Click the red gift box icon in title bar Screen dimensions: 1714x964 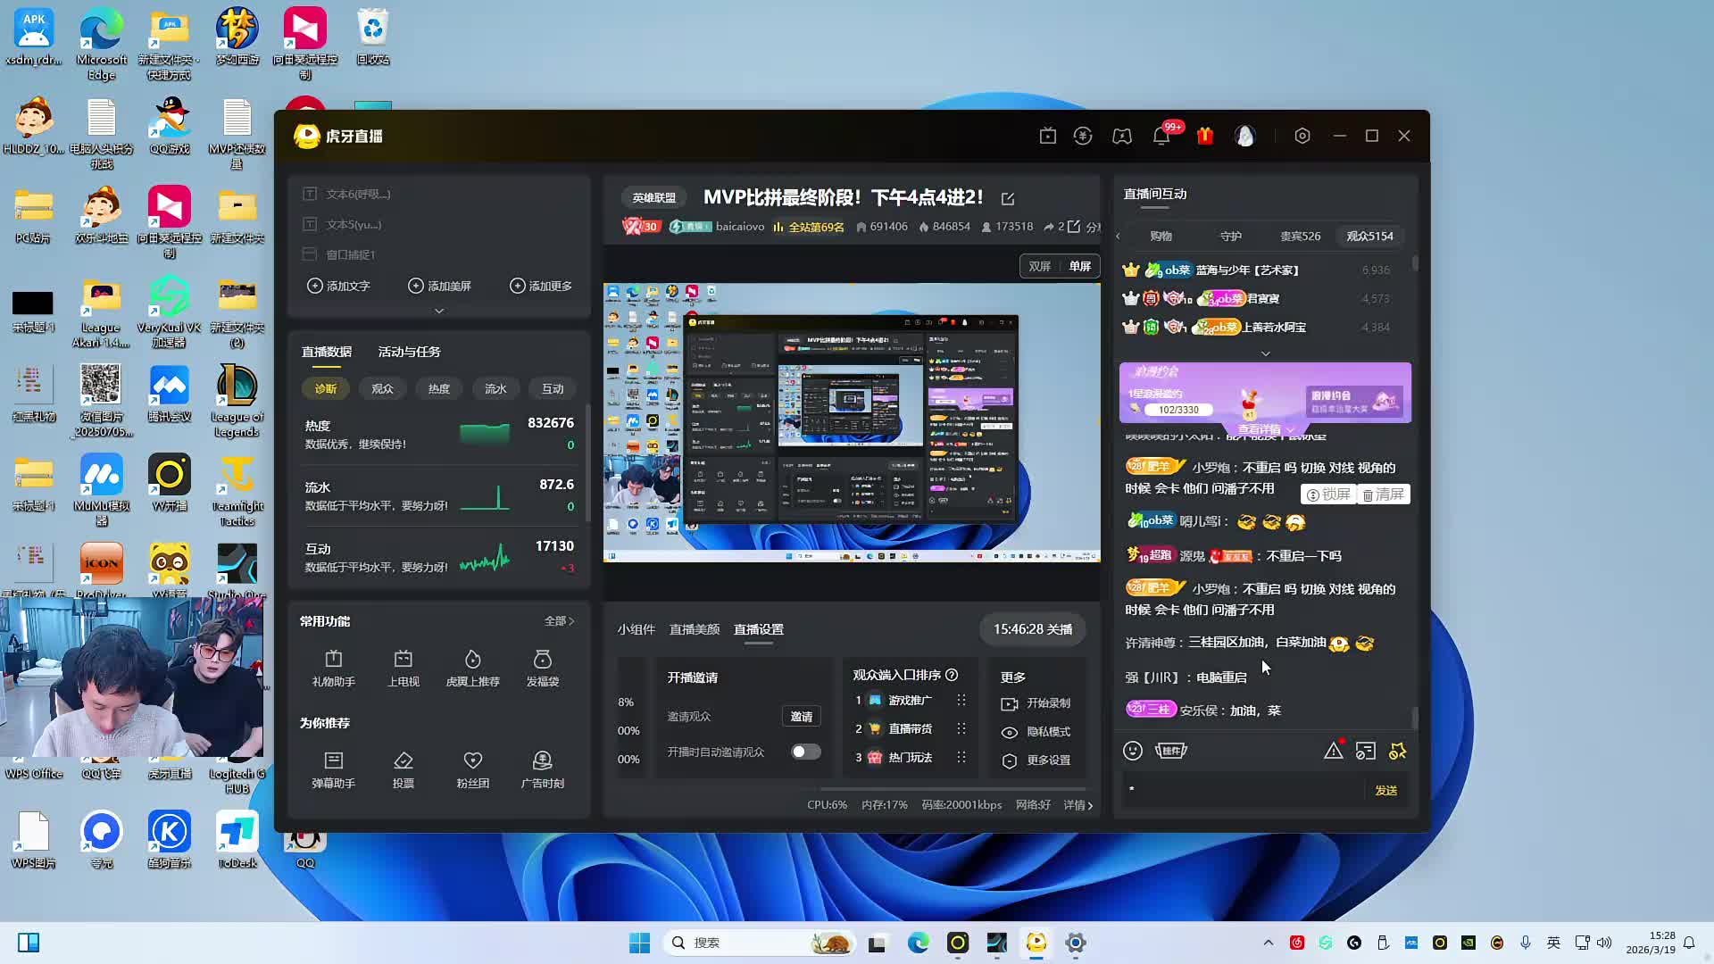[x=1204, y=136]
